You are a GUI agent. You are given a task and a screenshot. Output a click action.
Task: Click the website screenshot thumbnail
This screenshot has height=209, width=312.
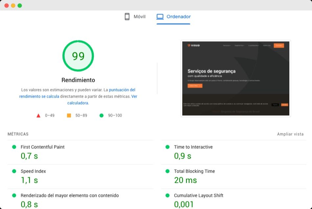click(x=236, y=78)
